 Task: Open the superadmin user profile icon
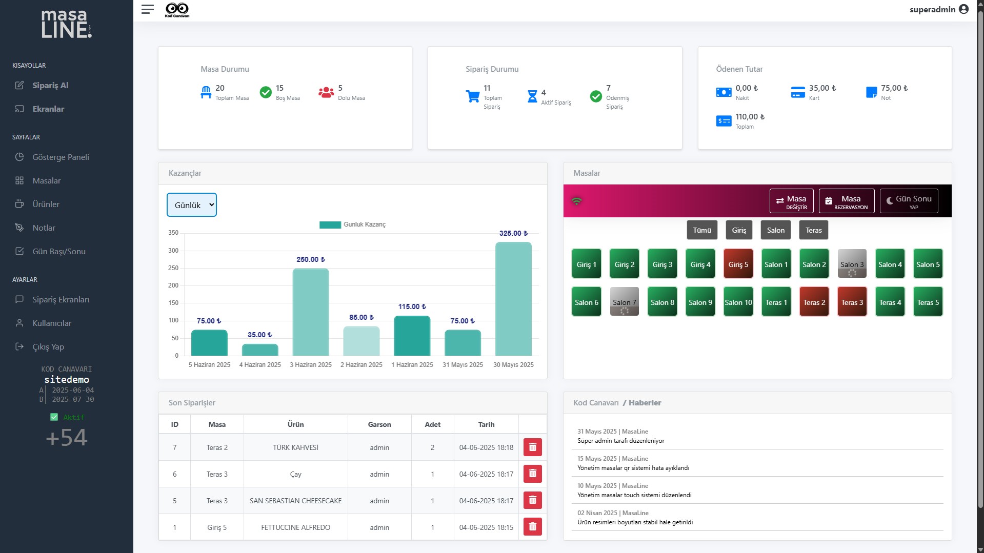[963, 9]
